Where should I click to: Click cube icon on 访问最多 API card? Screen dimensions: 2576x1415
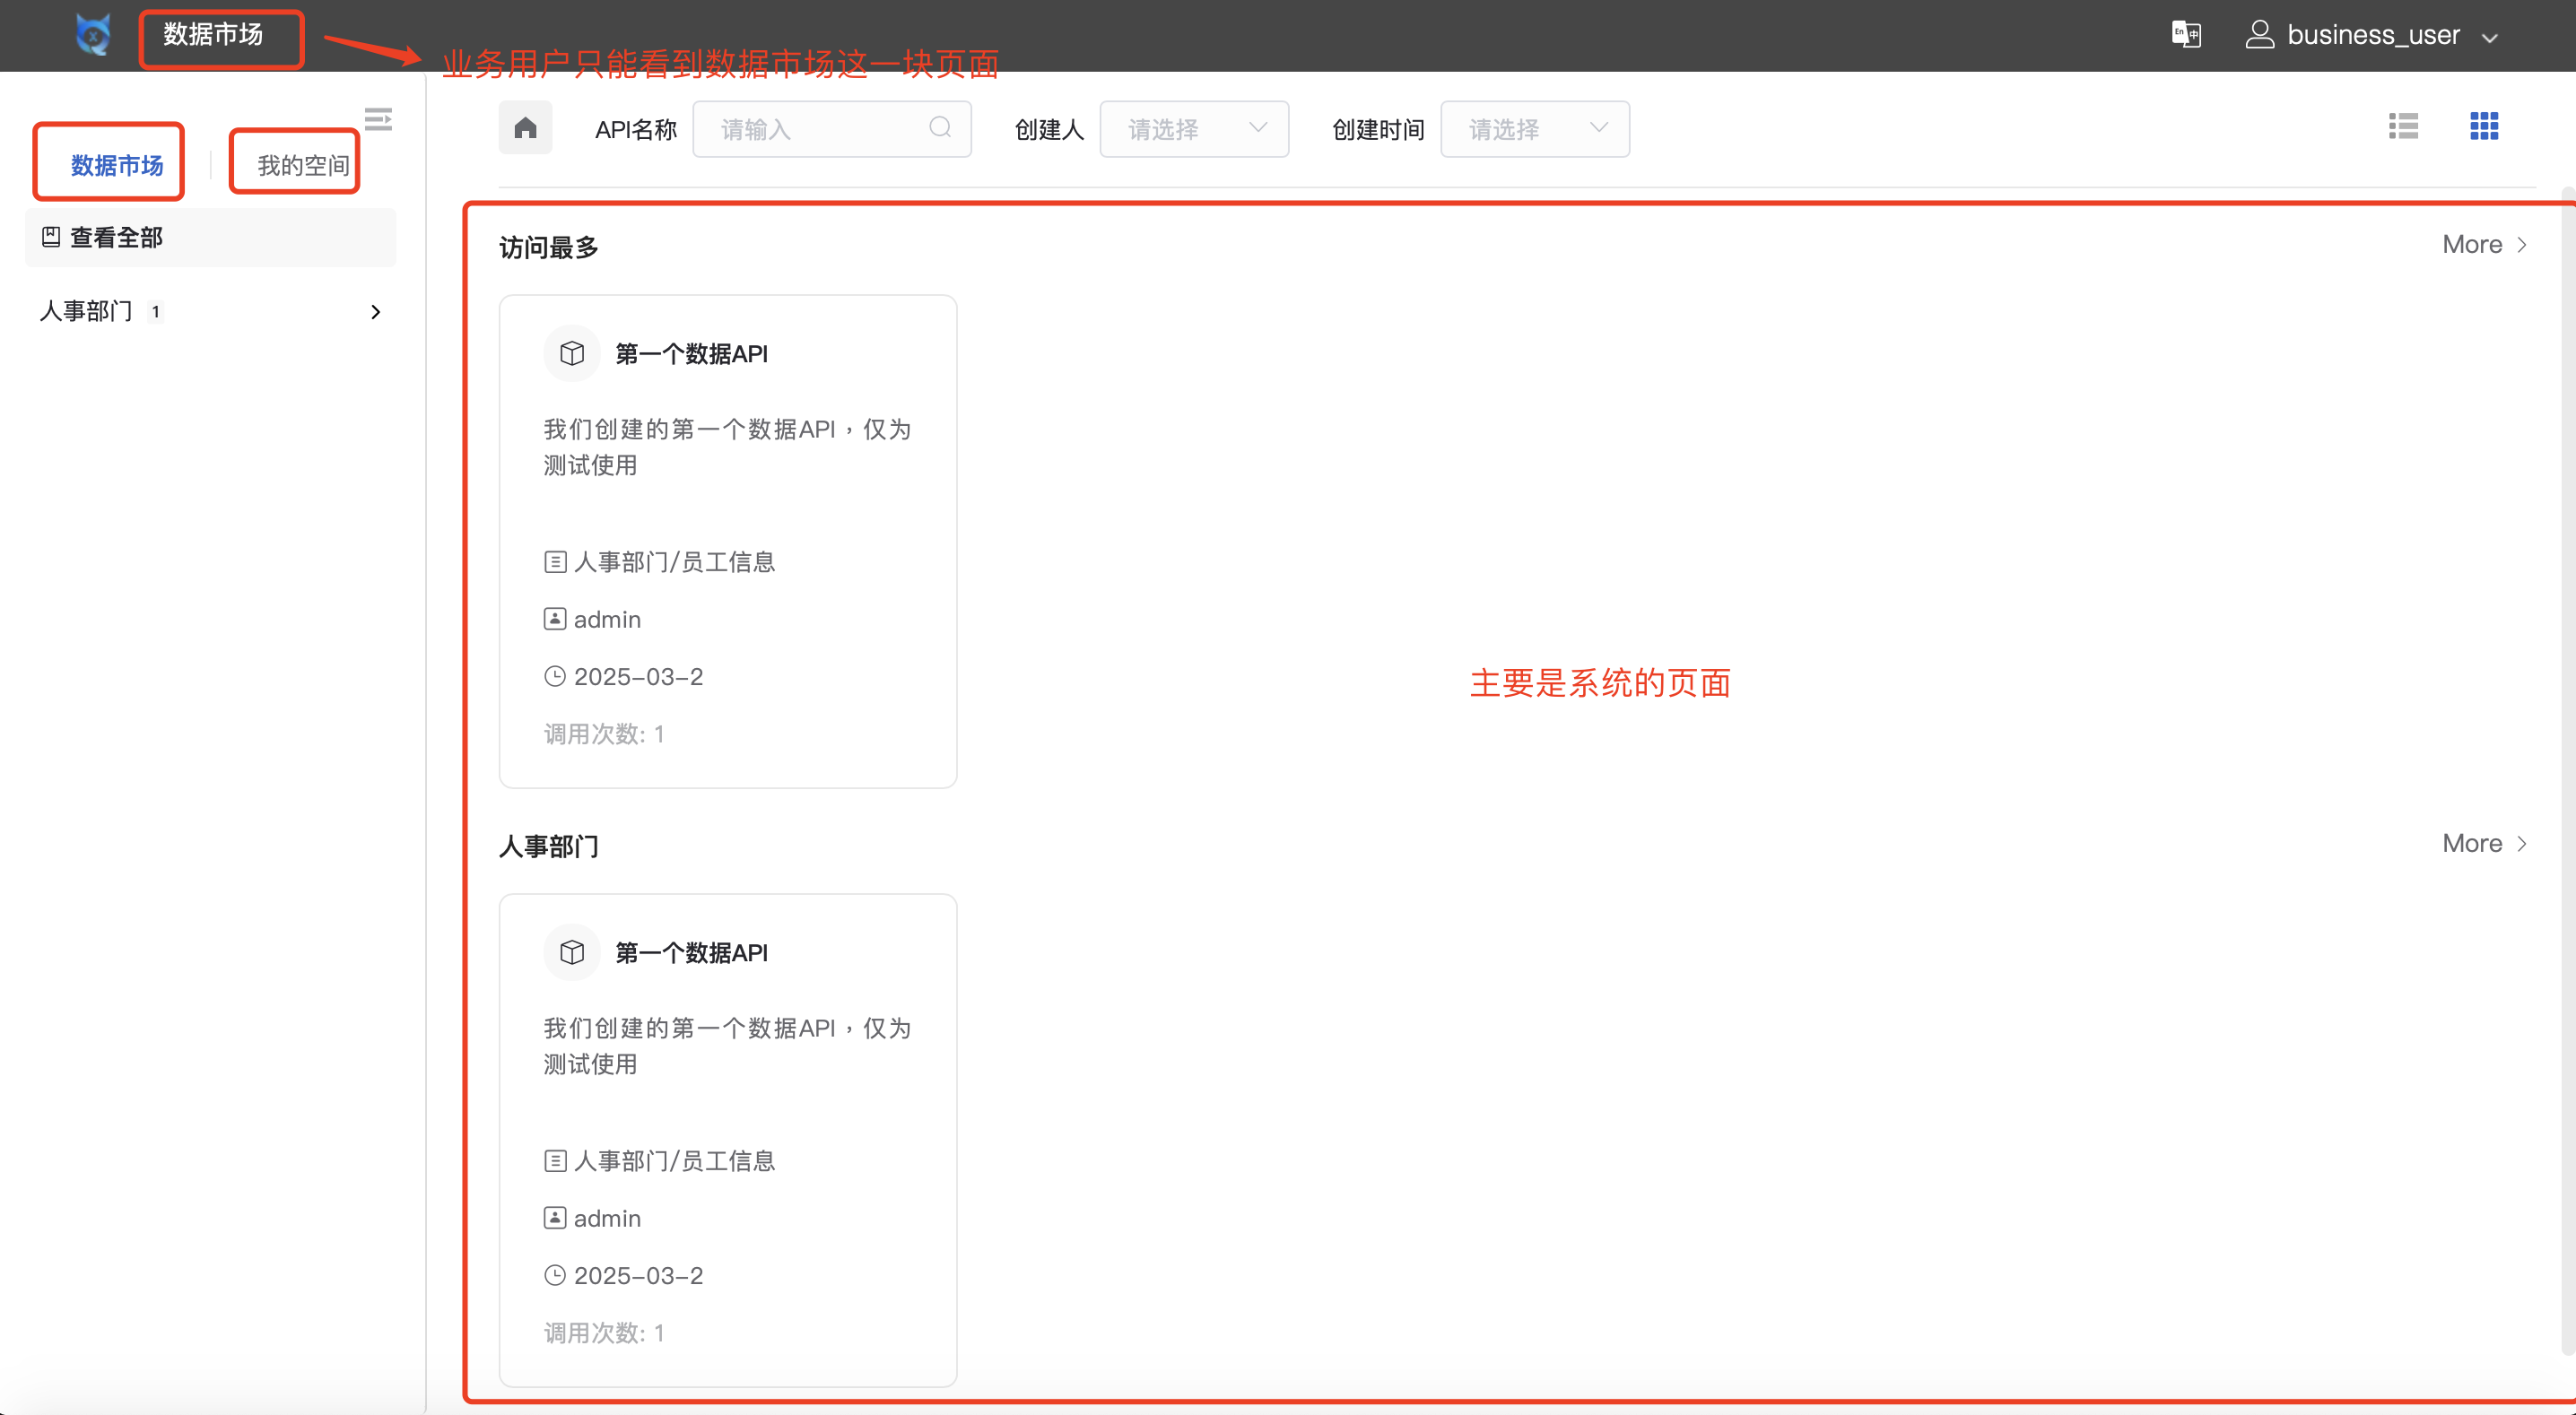tap(572, 353)
